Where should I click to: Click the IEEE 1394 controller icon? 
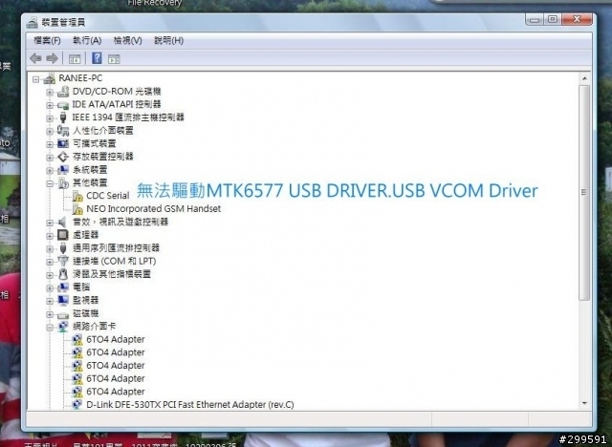coord(63,117)
